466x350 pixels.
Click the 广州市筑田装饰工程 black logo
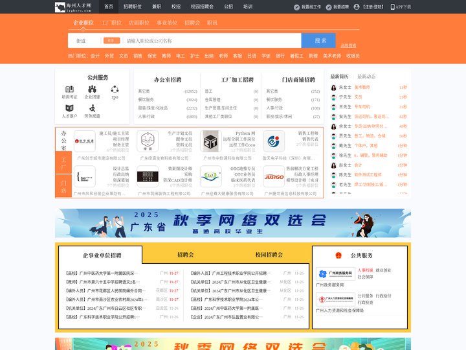pos(148,177)
